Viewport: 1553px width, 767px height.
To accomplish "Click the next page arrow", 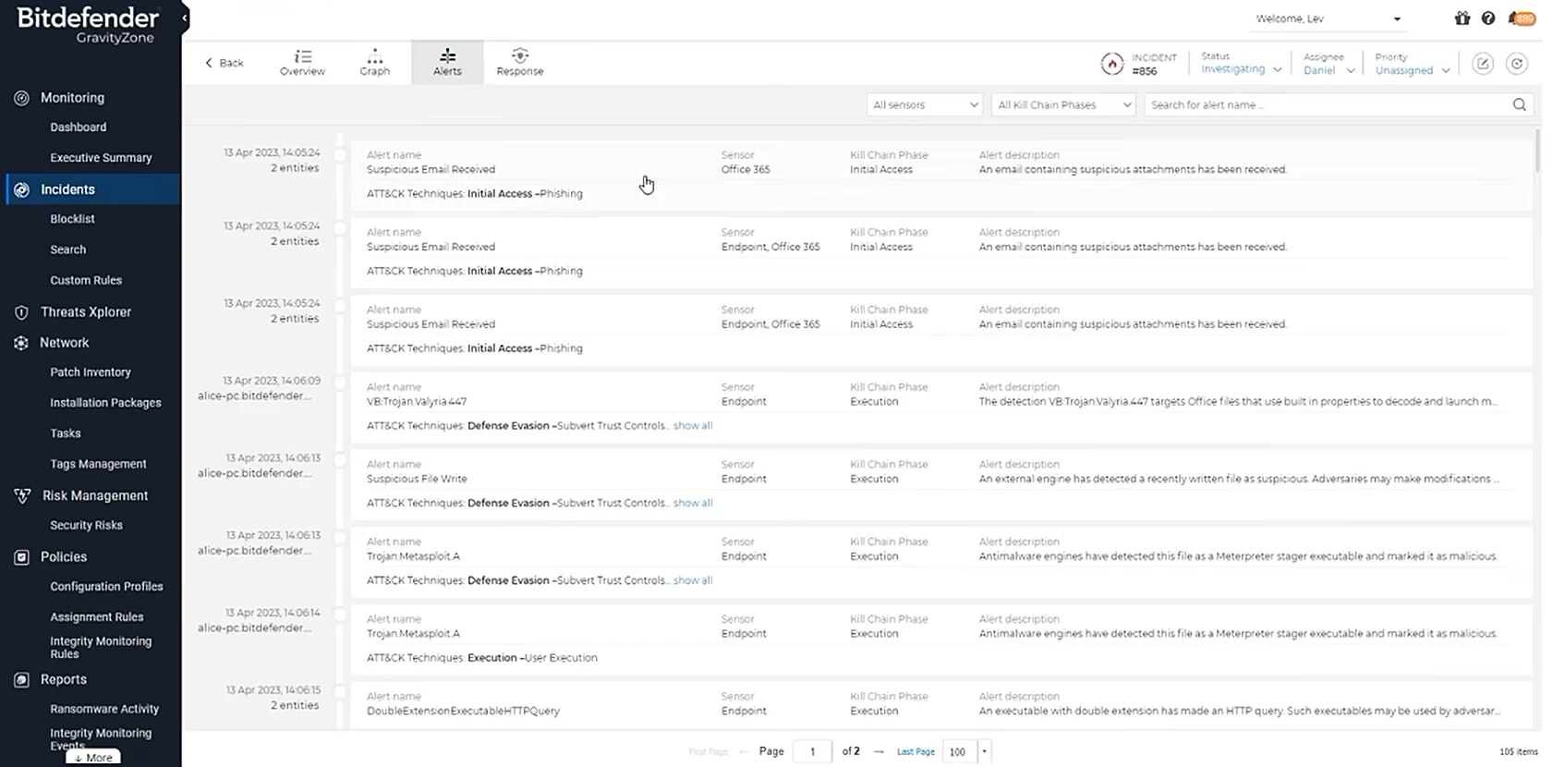I will 879,752.
